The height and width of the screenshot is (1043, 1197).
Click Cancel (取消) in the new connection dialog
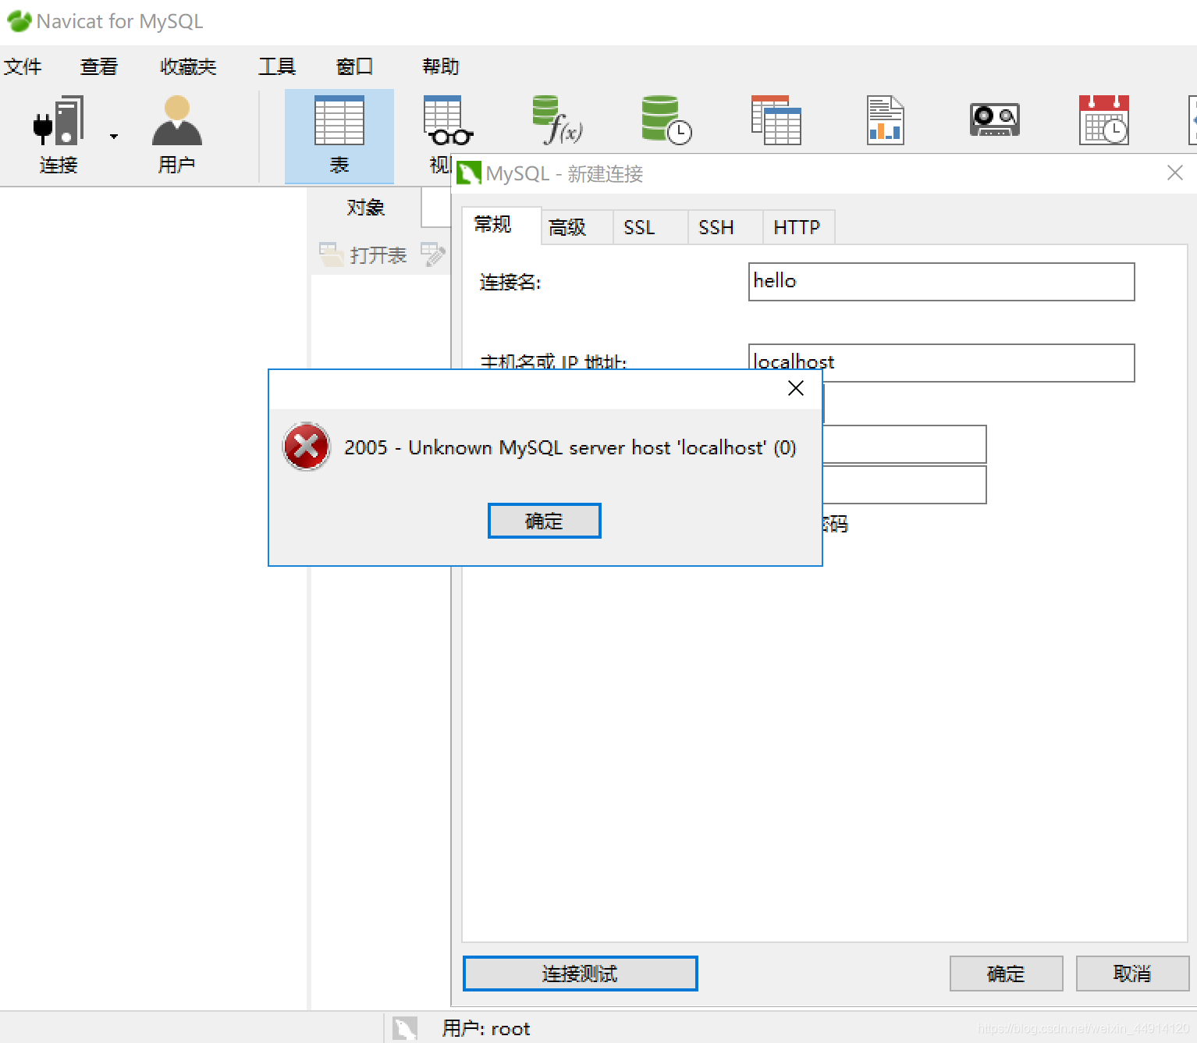1132,974
